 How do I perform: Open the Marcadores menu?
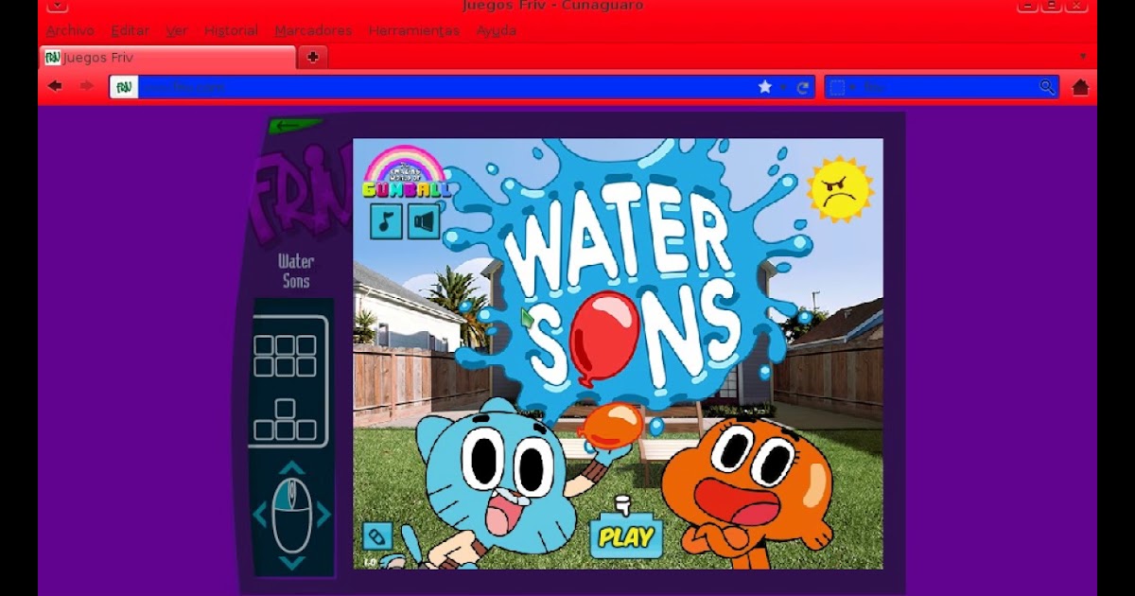coord(313,30)
